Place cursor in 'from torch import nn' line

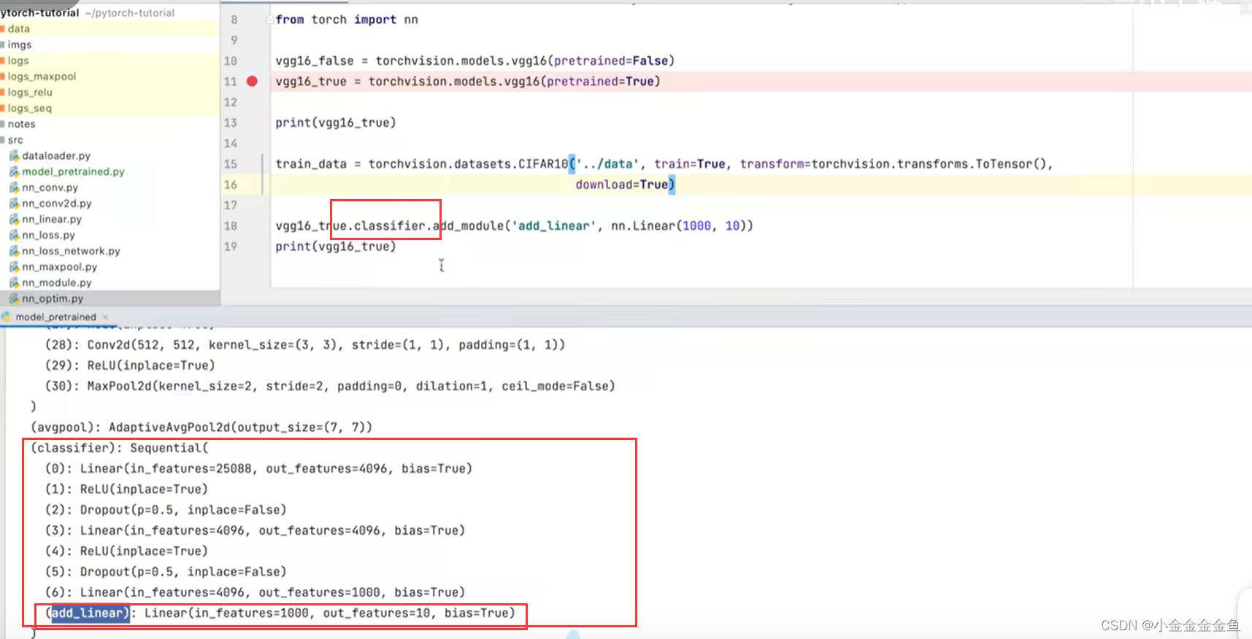coord(347,20)
